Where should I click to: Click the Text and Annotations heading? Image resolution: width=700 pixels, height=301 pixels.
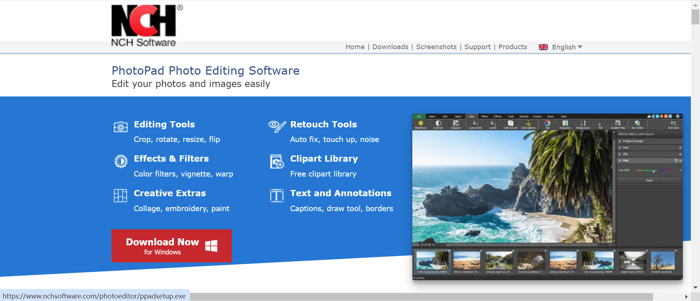click(341, 193)
